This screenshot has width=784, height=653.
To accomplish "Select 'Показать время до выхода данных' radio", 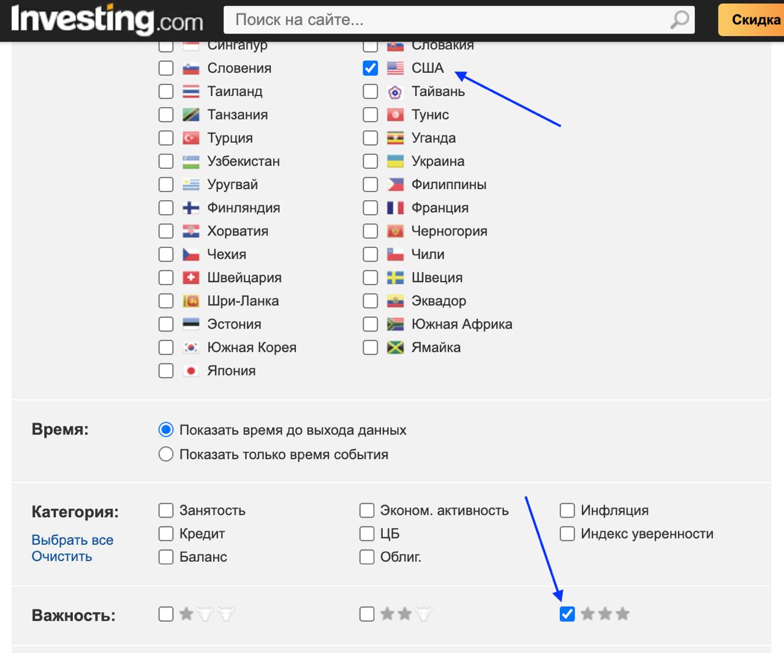I will tap(166, 430).
